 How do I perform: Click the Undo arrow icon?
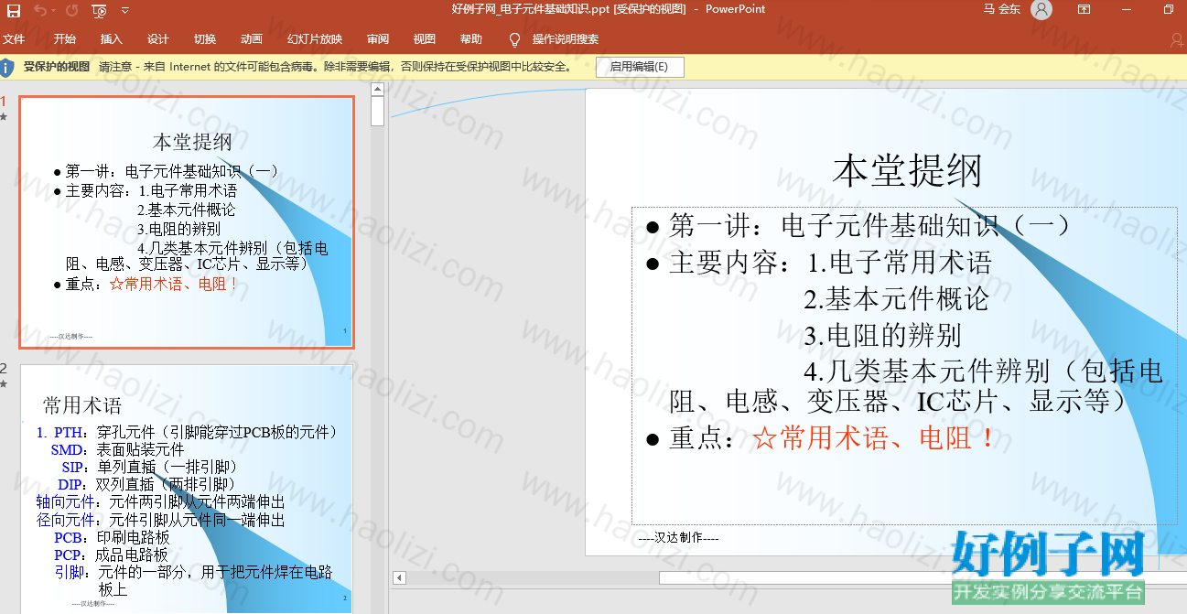coord(40,10)
